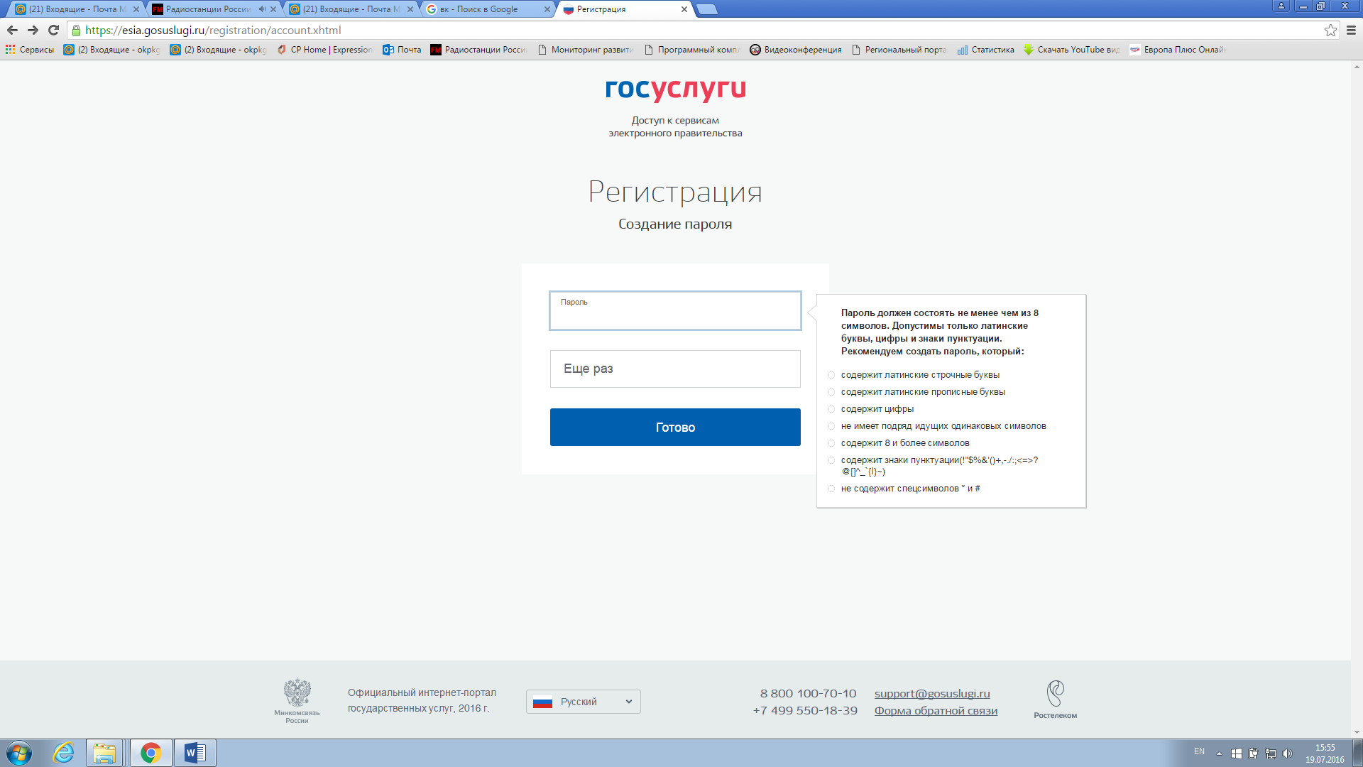Focus the Еще раз input field
Image resolution: width=1363 pixels, height=767 pixels.
(x=675, y=369)
